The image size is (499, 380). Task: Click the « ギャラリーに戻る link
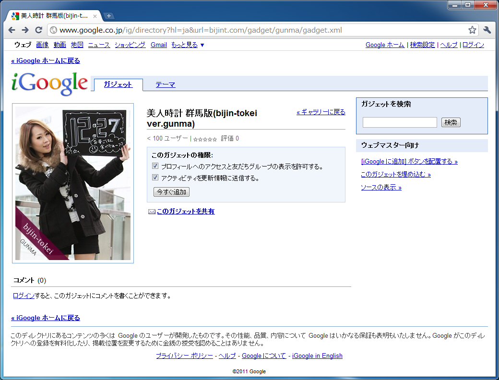[321, 112]
